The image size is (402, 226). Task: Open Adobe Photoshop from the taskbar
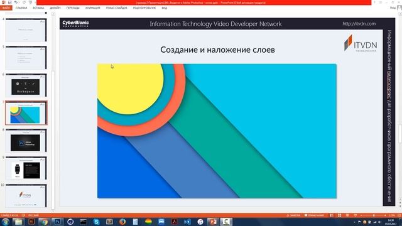[57, 222]
